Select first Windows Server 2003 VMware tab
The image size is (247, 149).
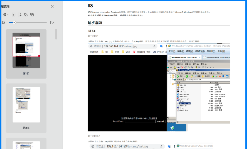[x=185, y=57]
